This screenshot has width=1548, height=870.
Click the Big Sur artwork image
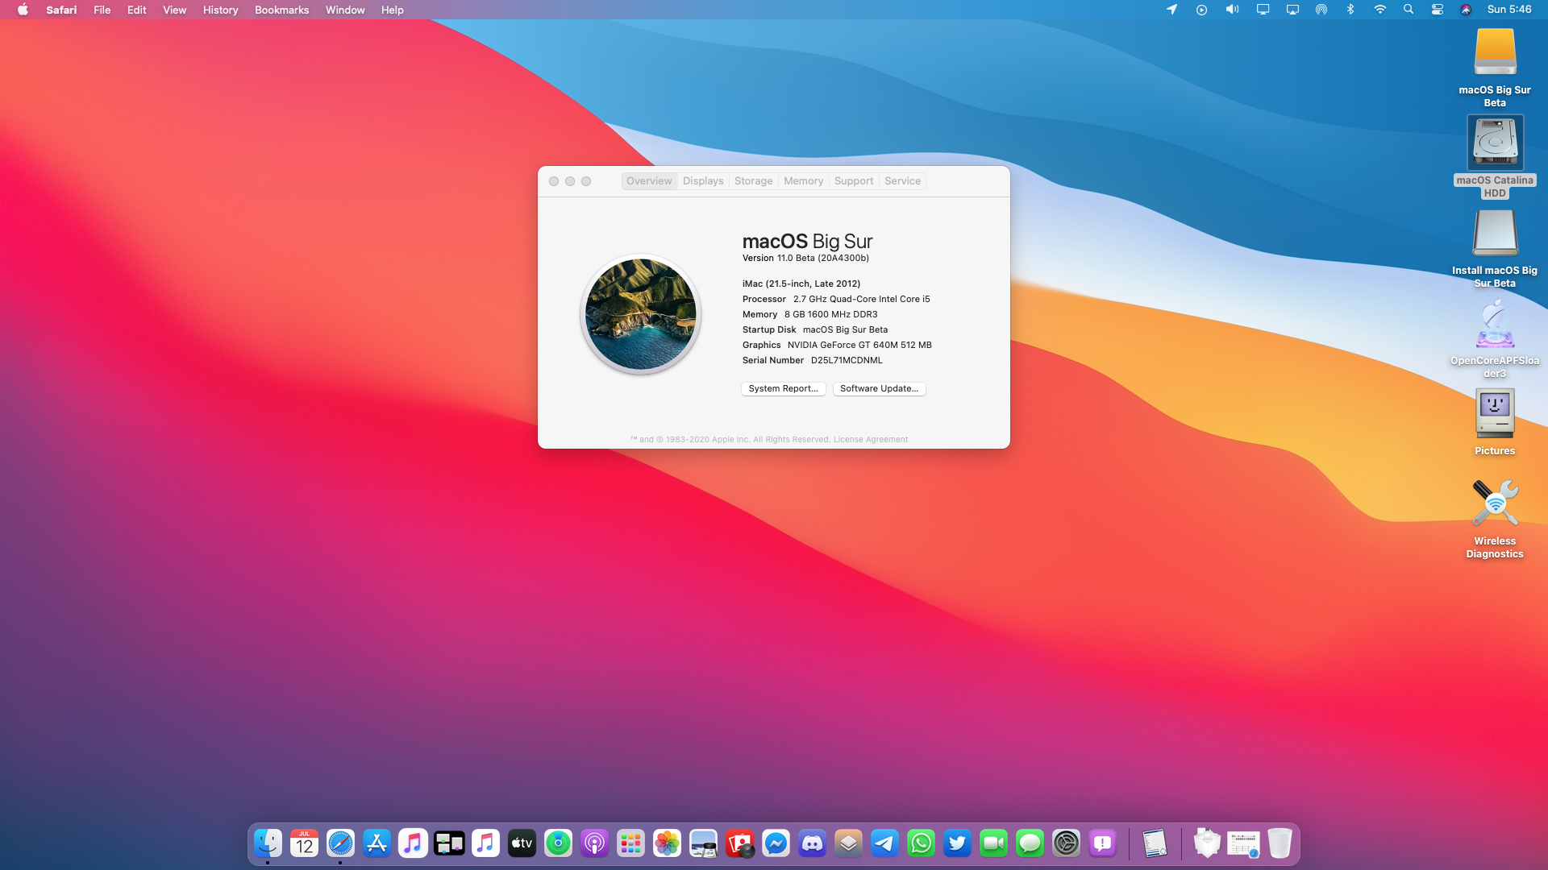pyautogui.click(x=641, y=314)
